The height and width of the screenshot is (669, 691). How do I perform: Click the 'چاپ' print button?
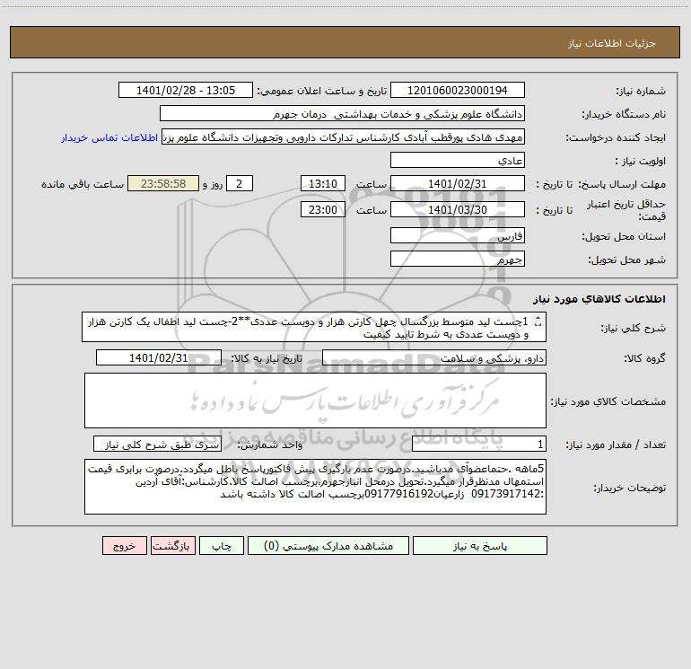222,546
